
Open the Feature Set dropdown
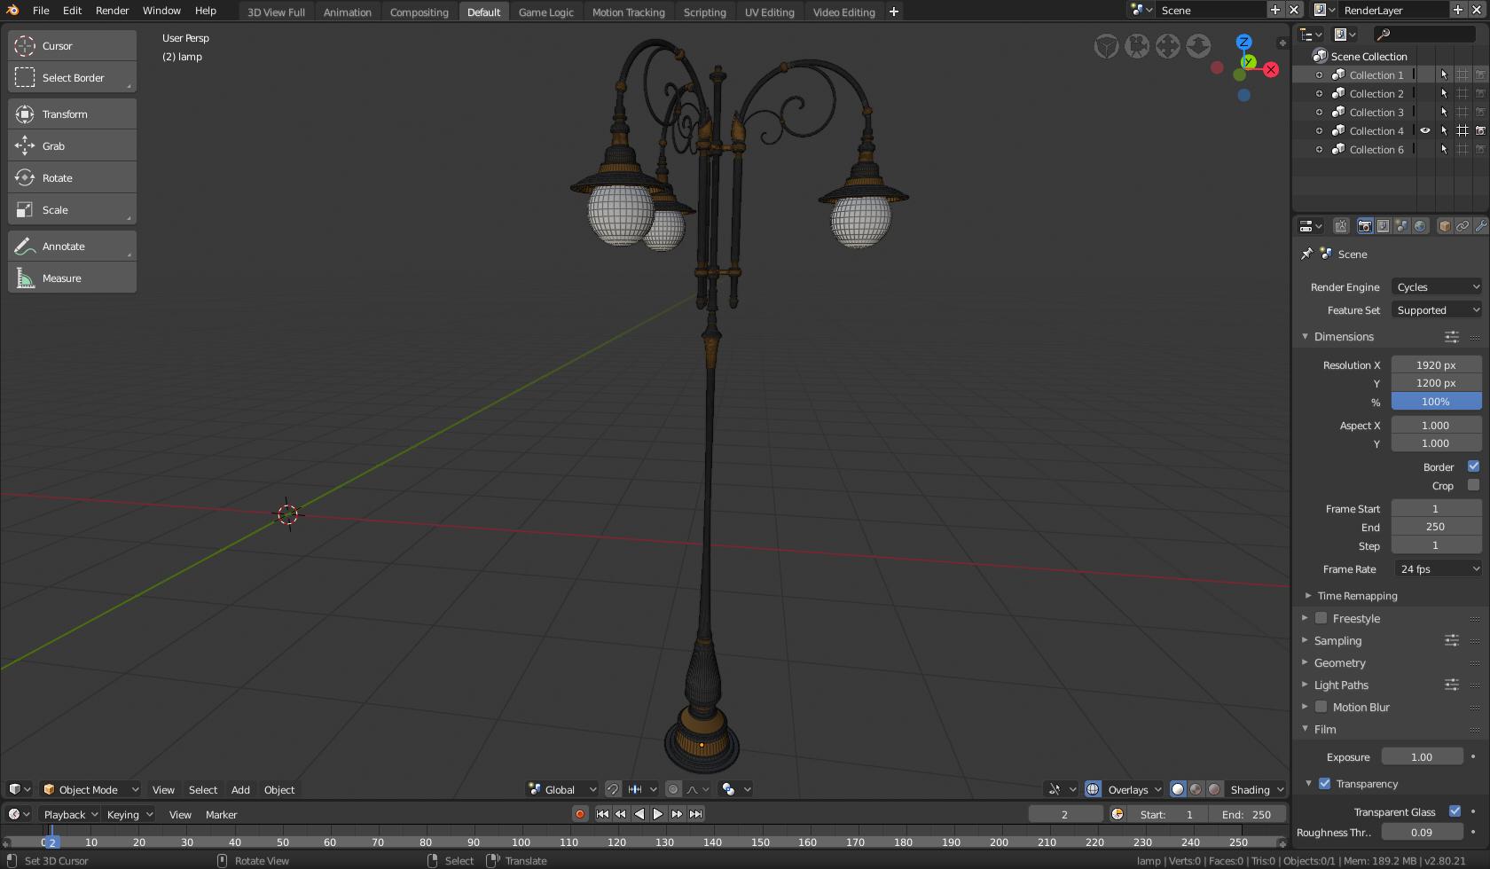[1437, 309]
